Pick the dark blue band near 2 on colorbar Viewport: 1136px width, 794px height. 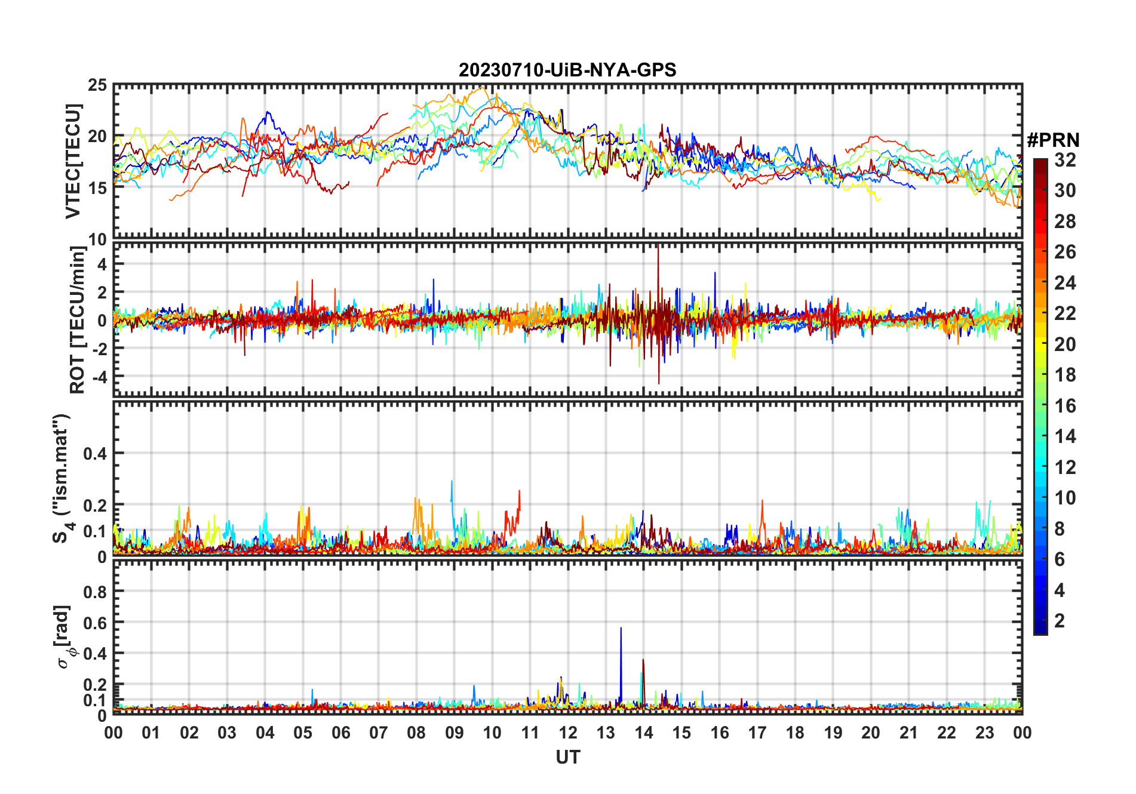(x=1040, y=620)
